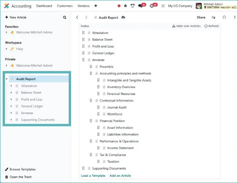Create a New Article
The width and height of the screenshot is (238, 183).
pos(16,17)
